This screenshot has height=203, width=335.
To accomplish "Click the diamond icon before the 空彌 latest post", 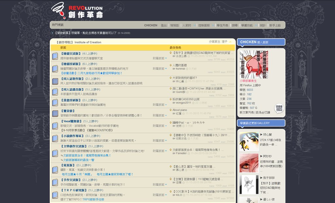I will [171, 179].
